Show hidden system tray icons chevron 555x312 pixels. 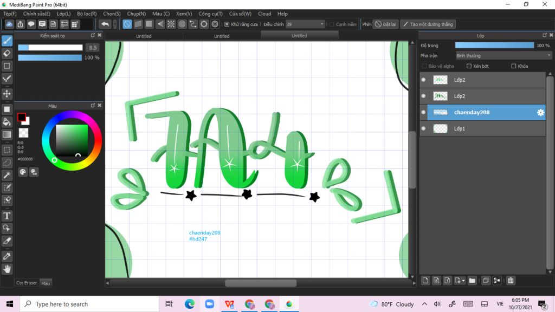click(x=424, y=304)
